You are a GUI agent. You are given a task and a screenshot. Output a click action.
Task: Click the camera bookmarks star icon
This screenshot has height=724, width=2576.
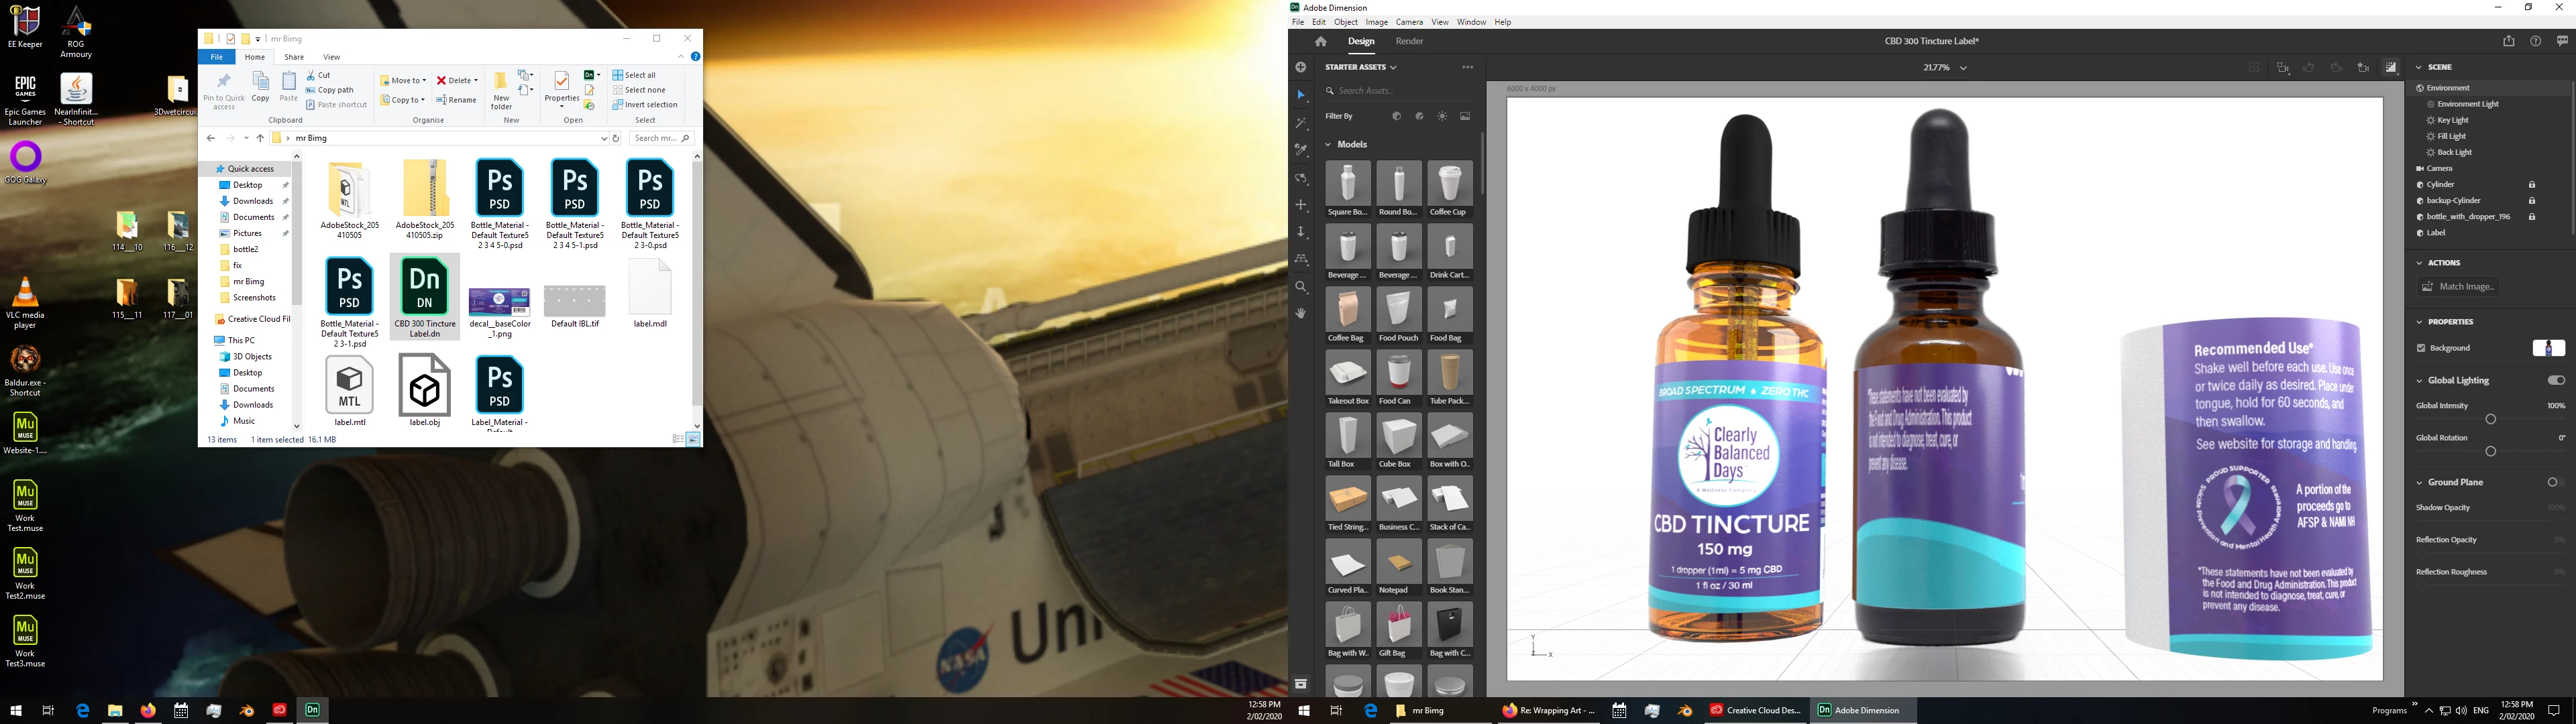[2363, 68]
